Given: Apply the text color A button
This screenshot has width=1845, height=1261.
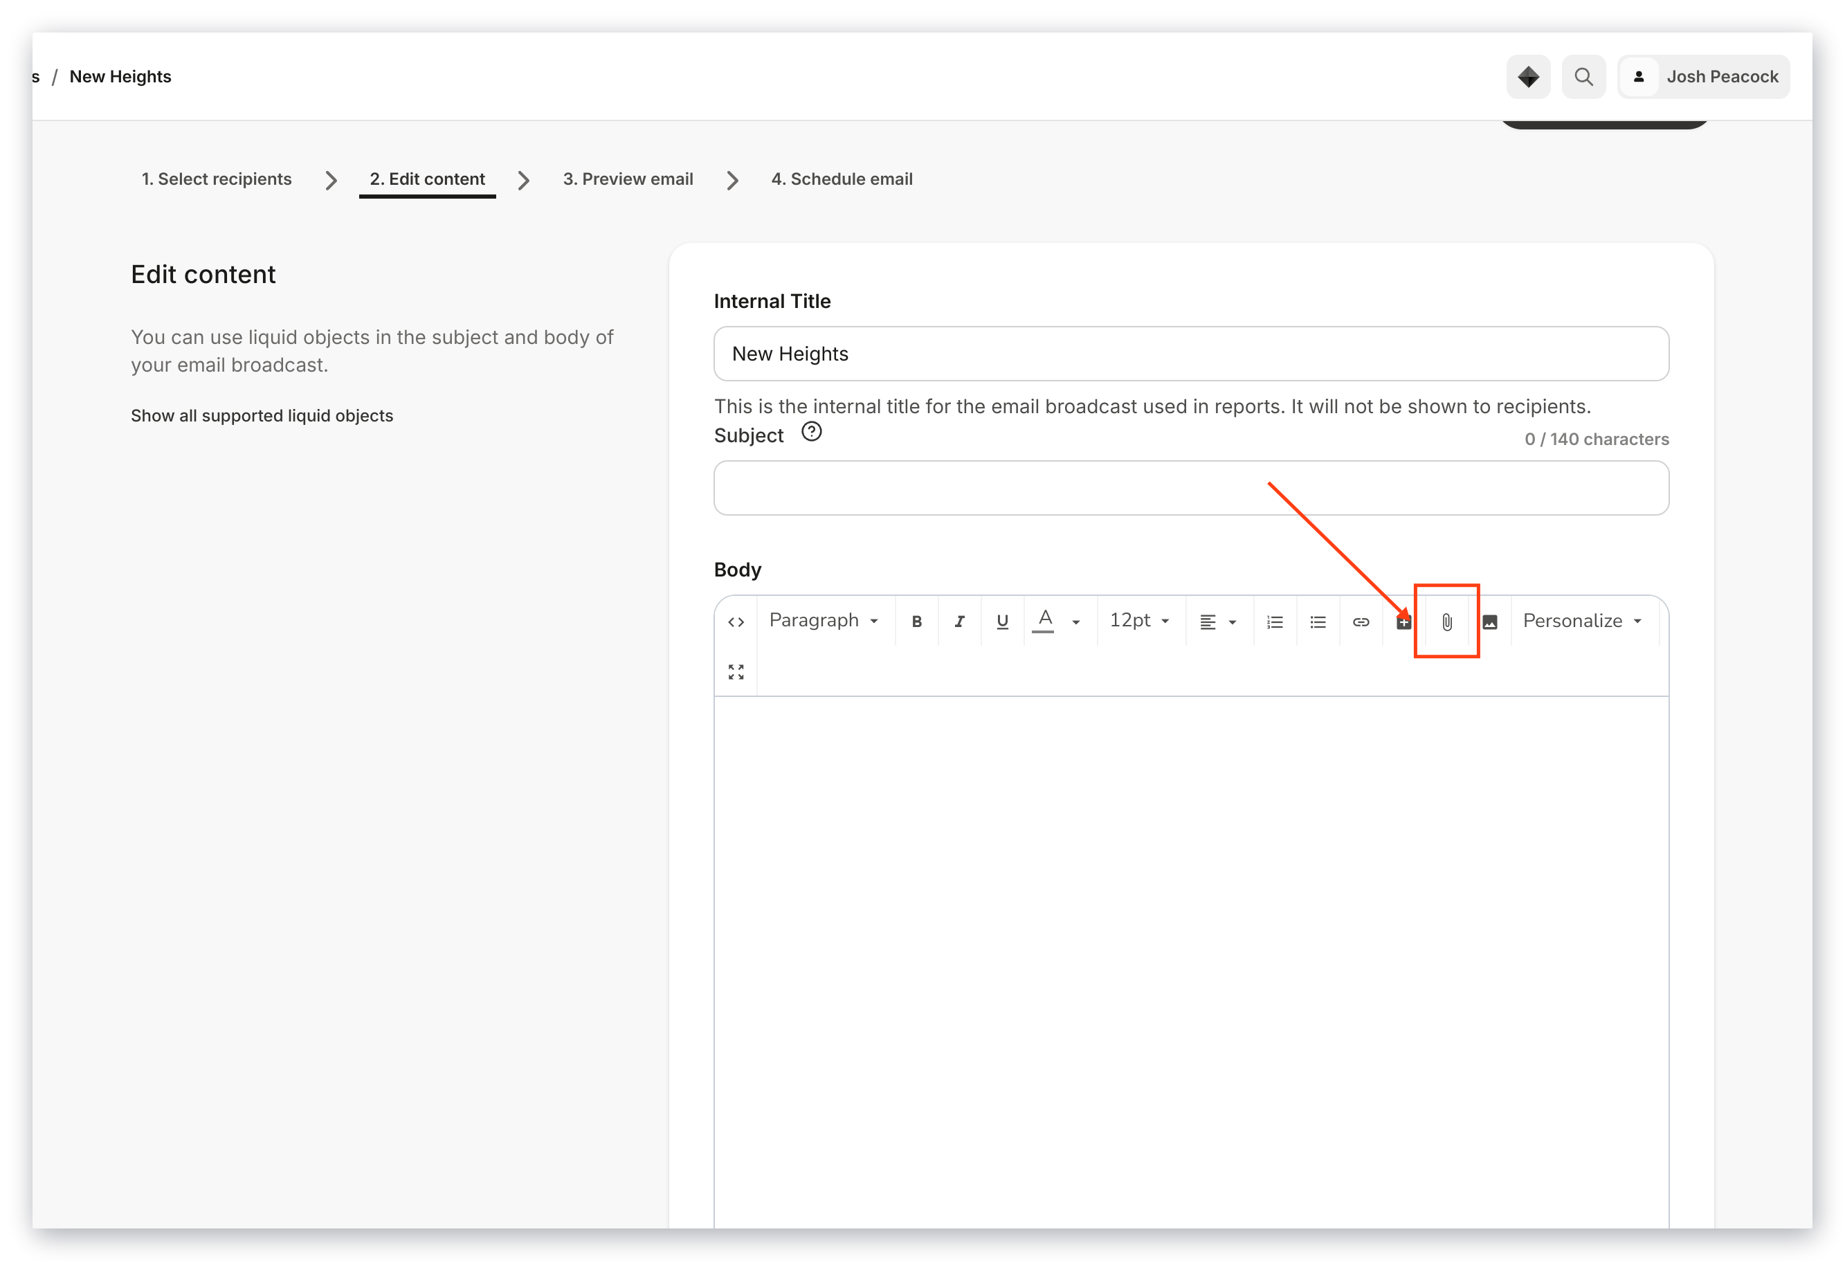Looking at the screenshot, I should (1044, 621).
